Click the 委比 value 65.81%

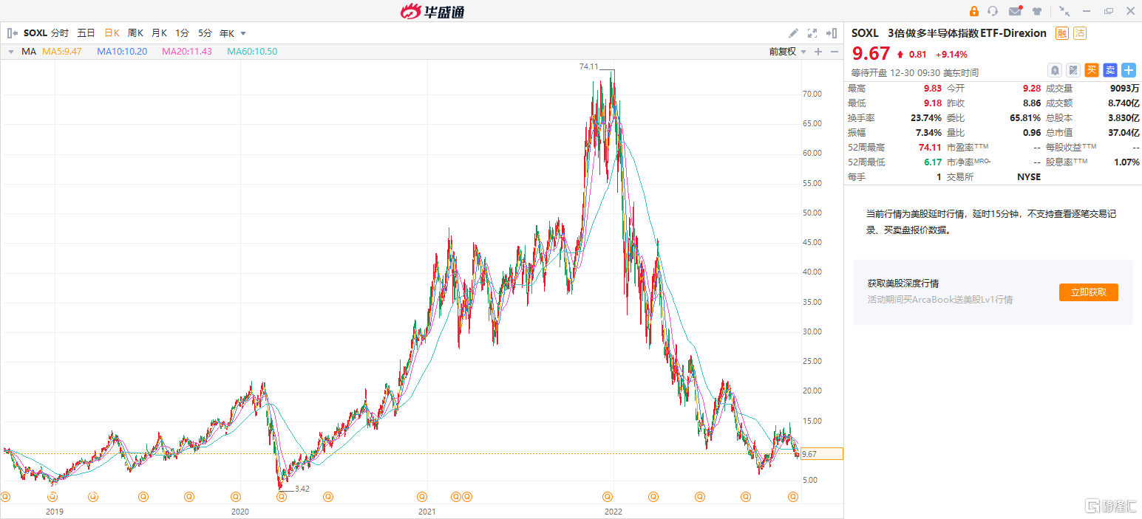pyautogui.click(x=1025, y=117)
